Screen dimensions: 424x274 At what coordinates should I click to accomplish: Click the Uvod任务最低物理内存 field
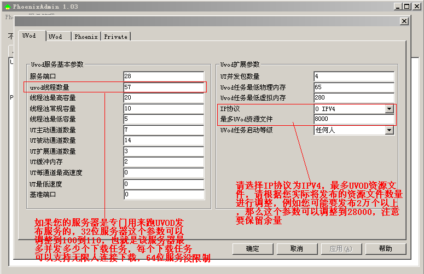(354, 87)
